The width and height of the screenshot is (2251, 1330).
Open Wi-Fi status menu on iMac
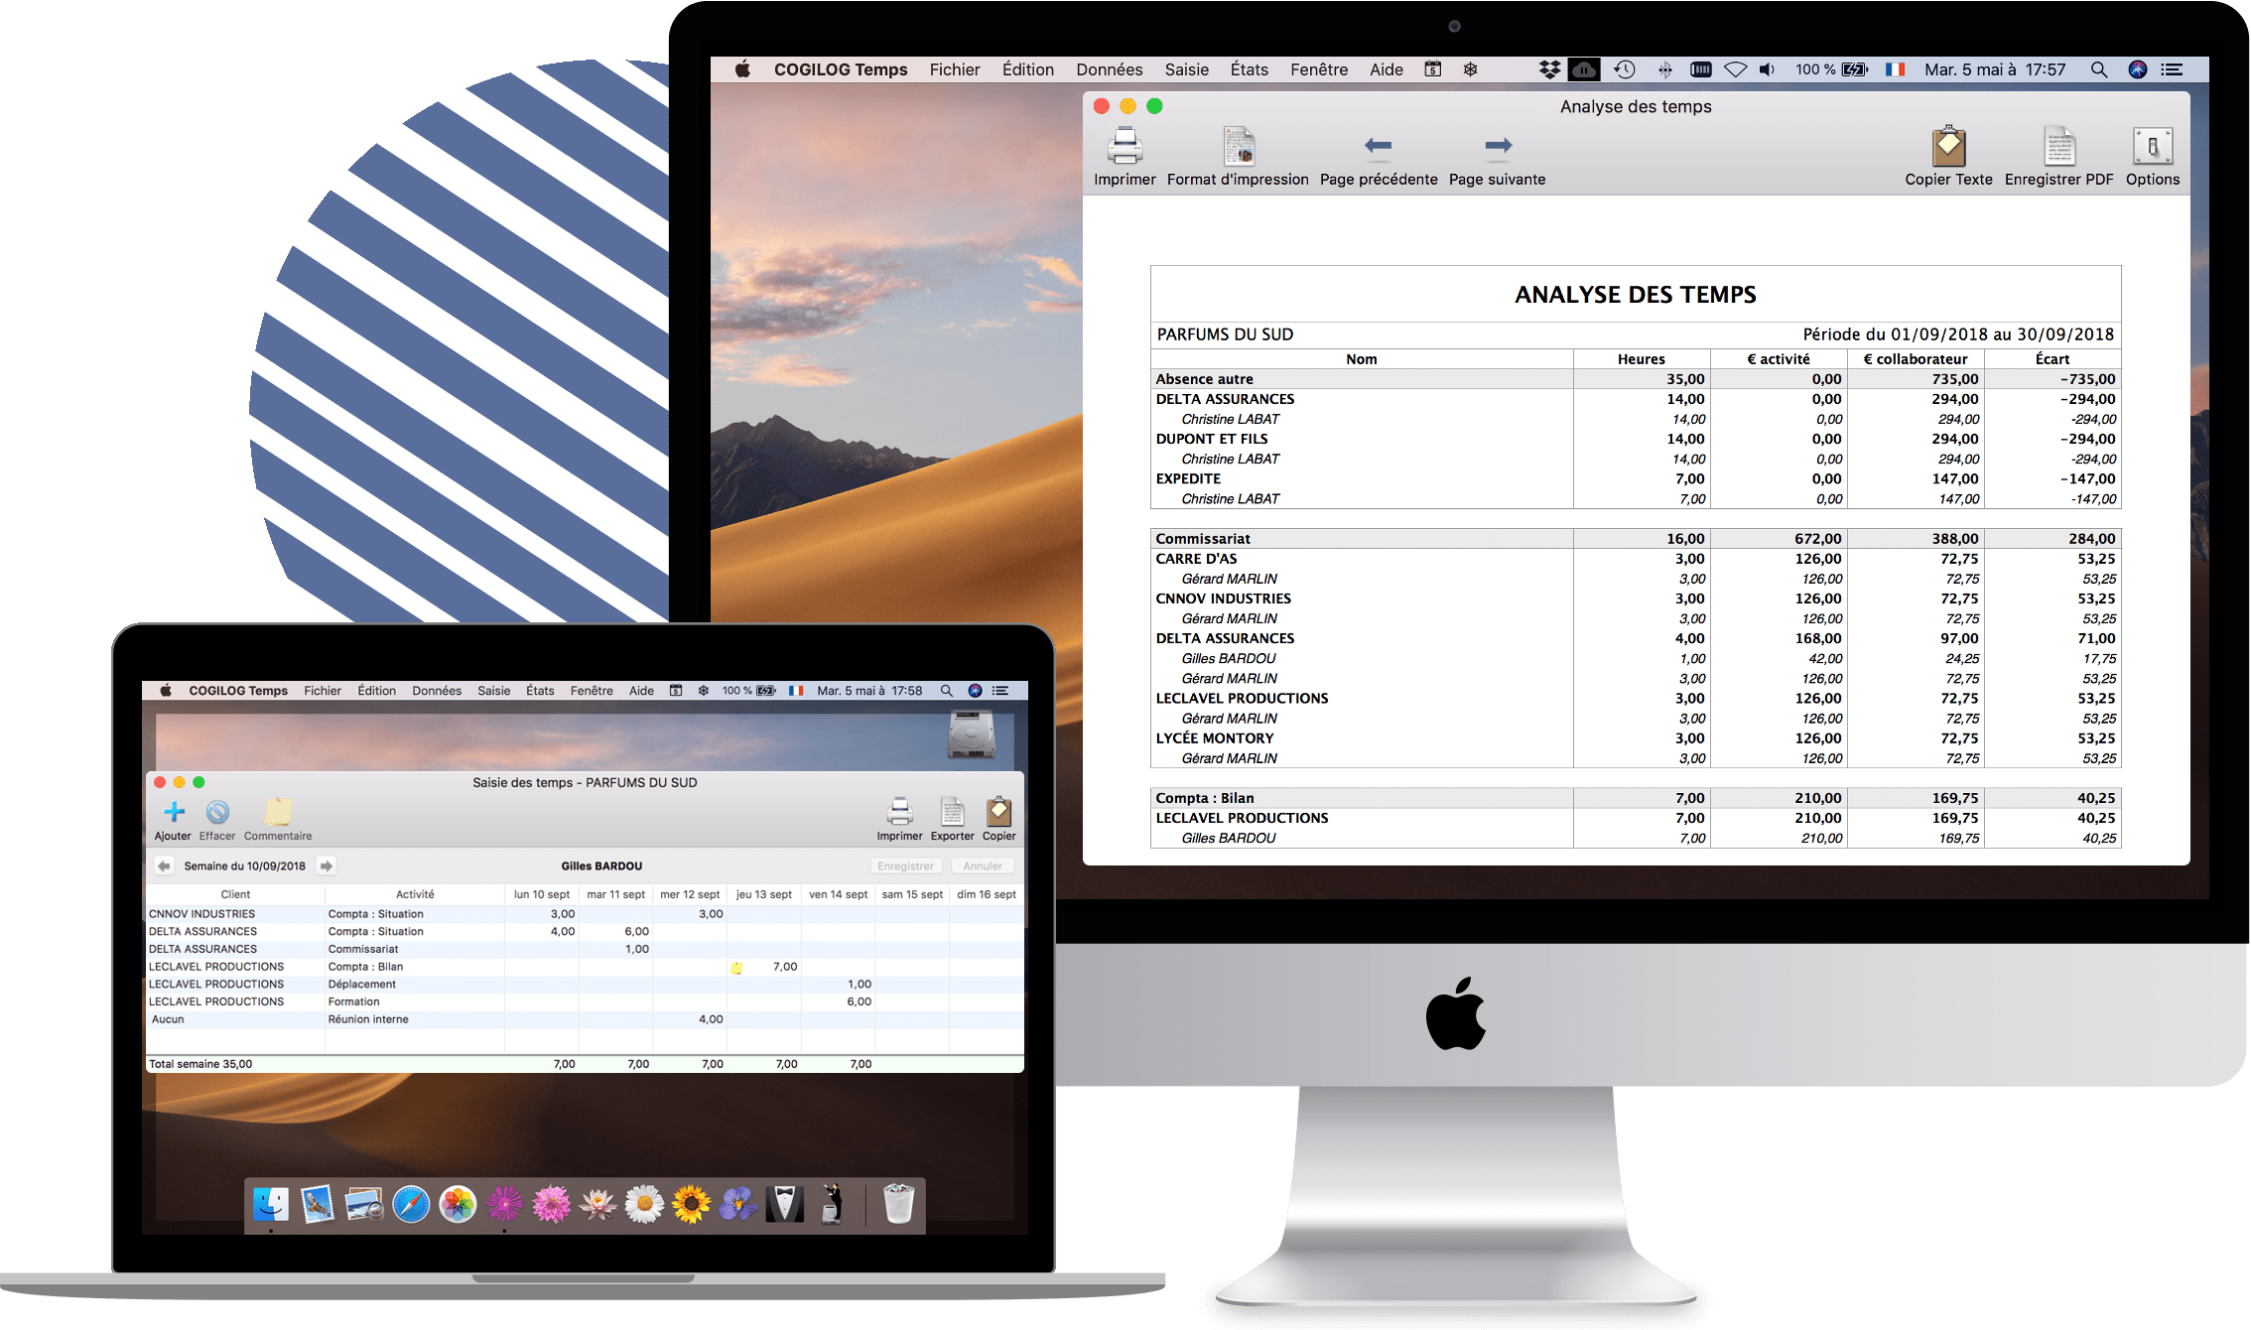(x=1735, y=69)
